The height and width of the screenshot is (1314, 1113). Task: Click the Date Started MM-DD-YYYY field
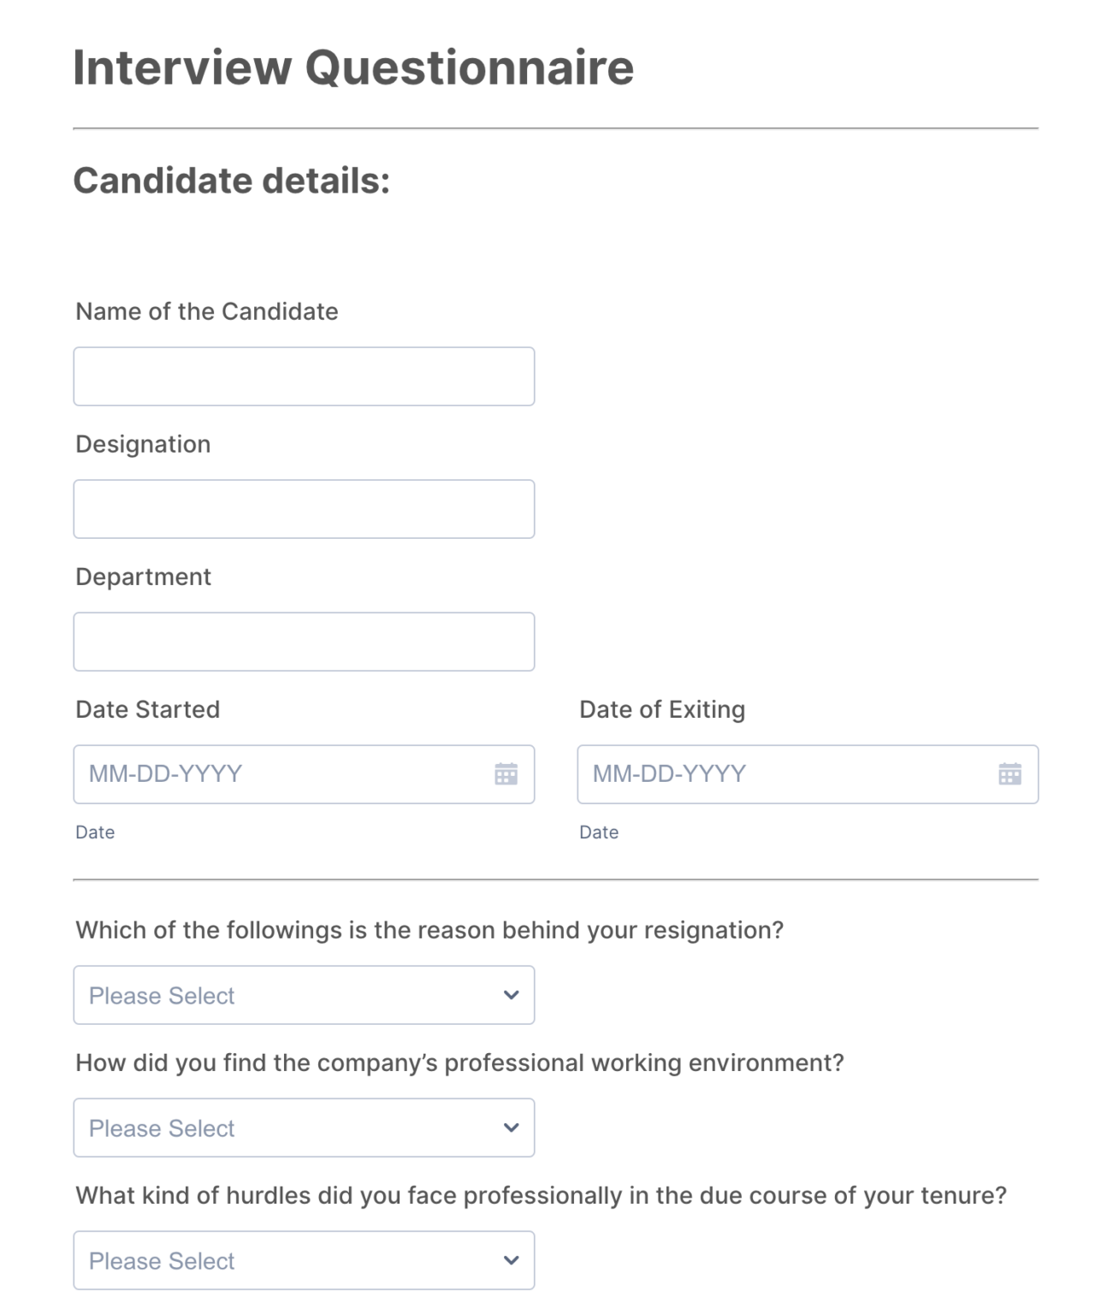coord(257,773)
